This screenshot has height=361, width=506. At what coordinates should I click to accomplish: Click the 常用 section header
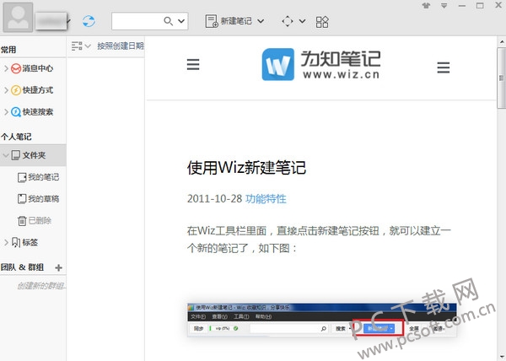pyautogui.click(x=8, y=50)
